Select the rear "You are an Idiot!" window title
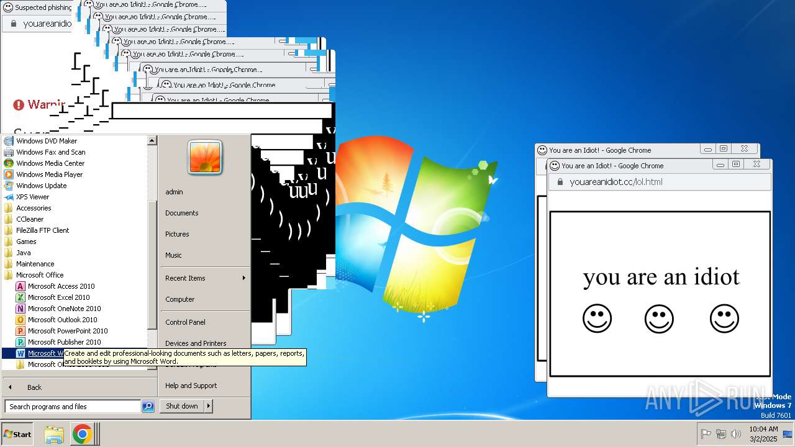Viewport: 795px width, 447px height. pyautogui.click(x=600, y=150)
